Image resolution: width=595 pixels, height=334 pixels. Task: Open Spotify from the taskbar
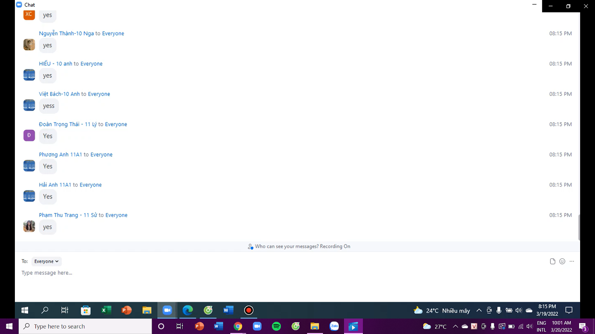pos(276,326)
